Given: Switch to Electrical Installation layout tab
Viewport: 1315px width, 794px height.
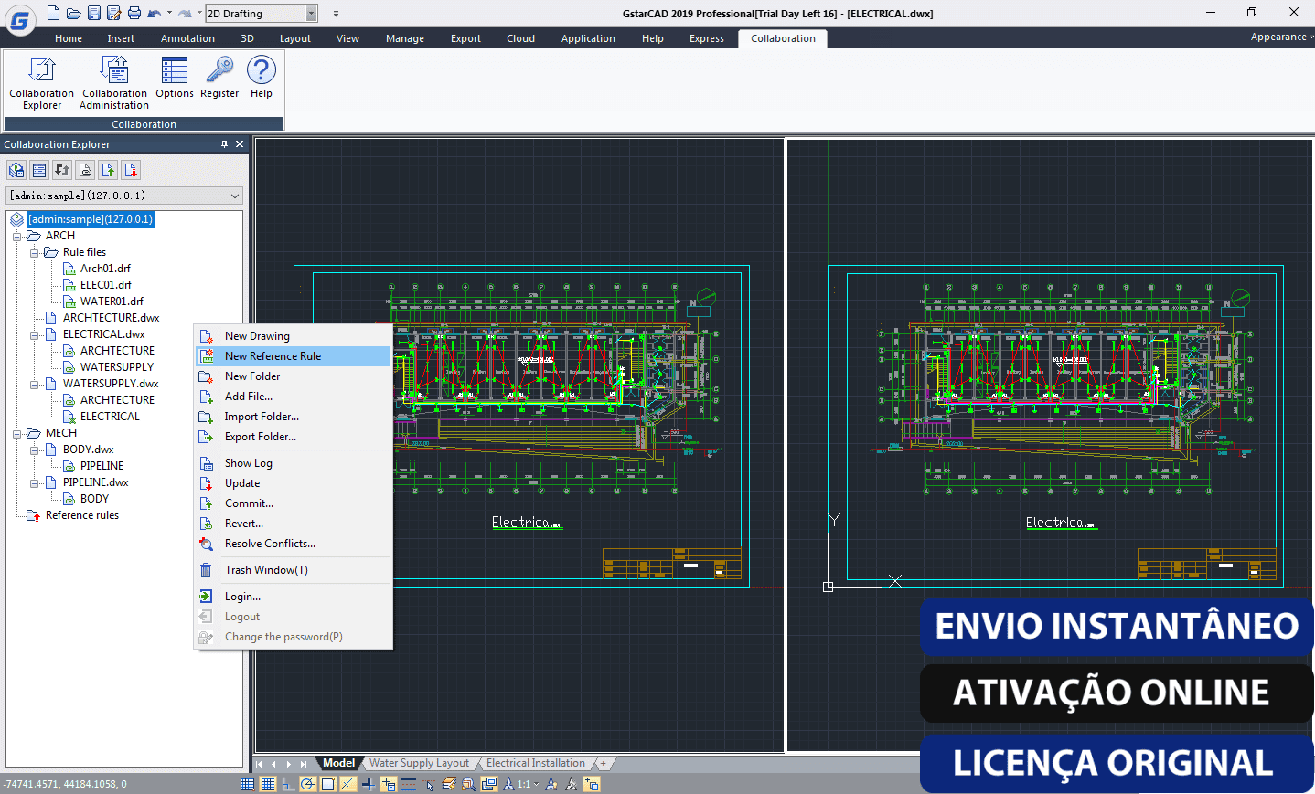Looking at the screenshot, I should point(536,763).
